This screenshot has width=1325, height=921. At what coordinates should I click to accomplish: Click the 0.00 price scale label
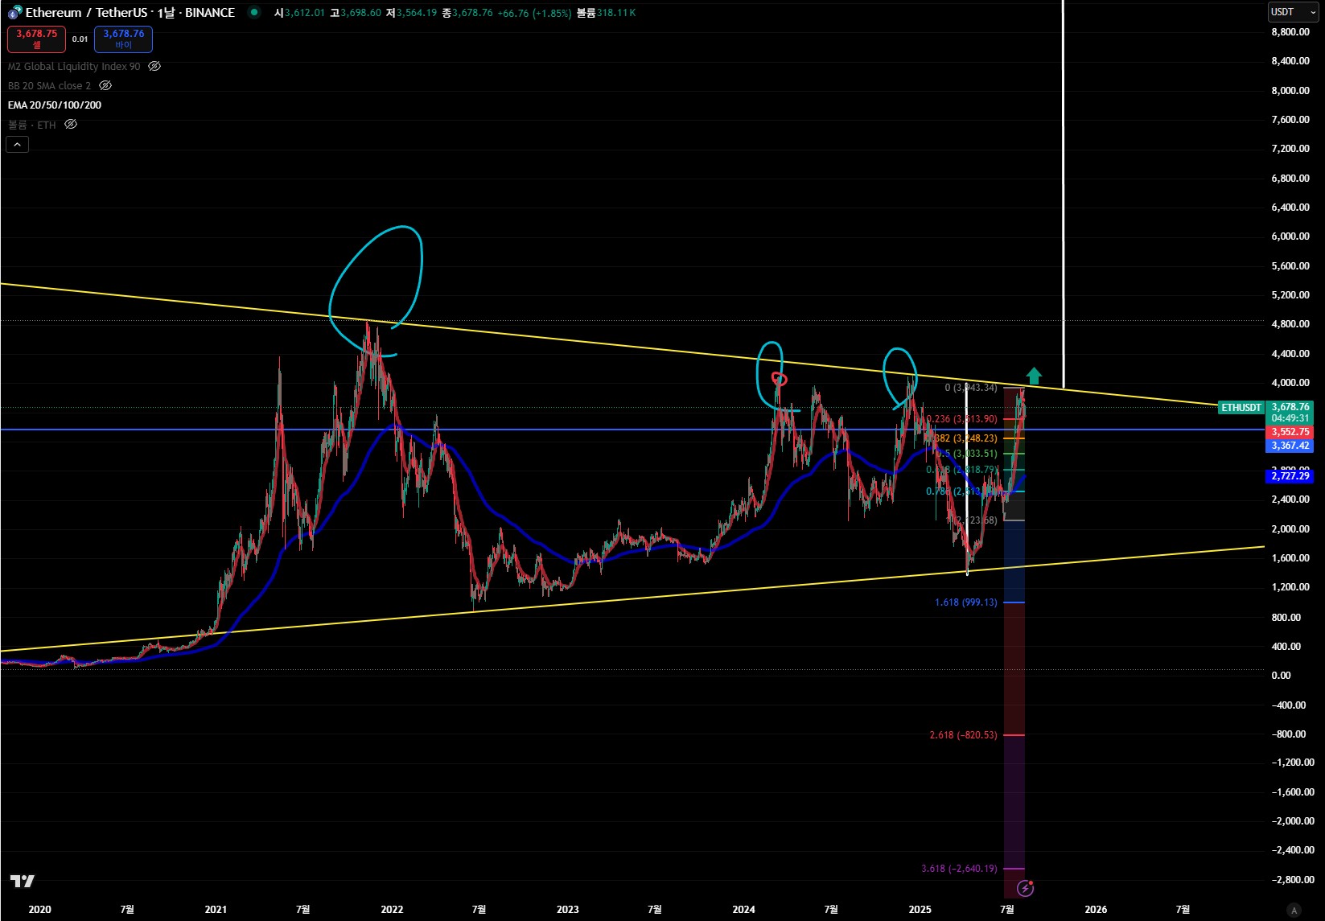1282,675
